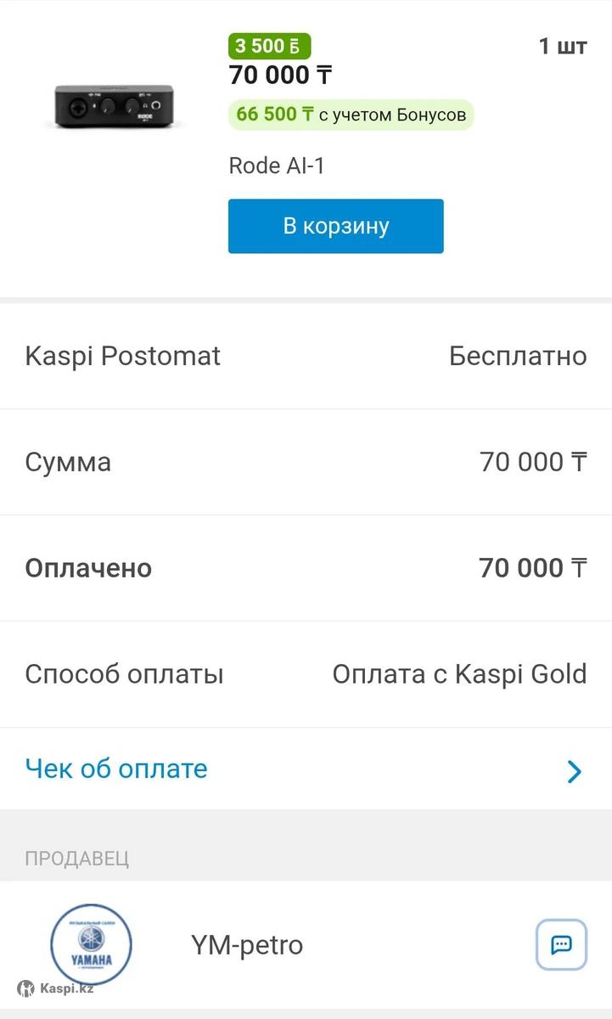This screenshot has width=612, height=1019.
Task: Click the ПРОДАВЕЦ section header
Action: click(77, 858)
